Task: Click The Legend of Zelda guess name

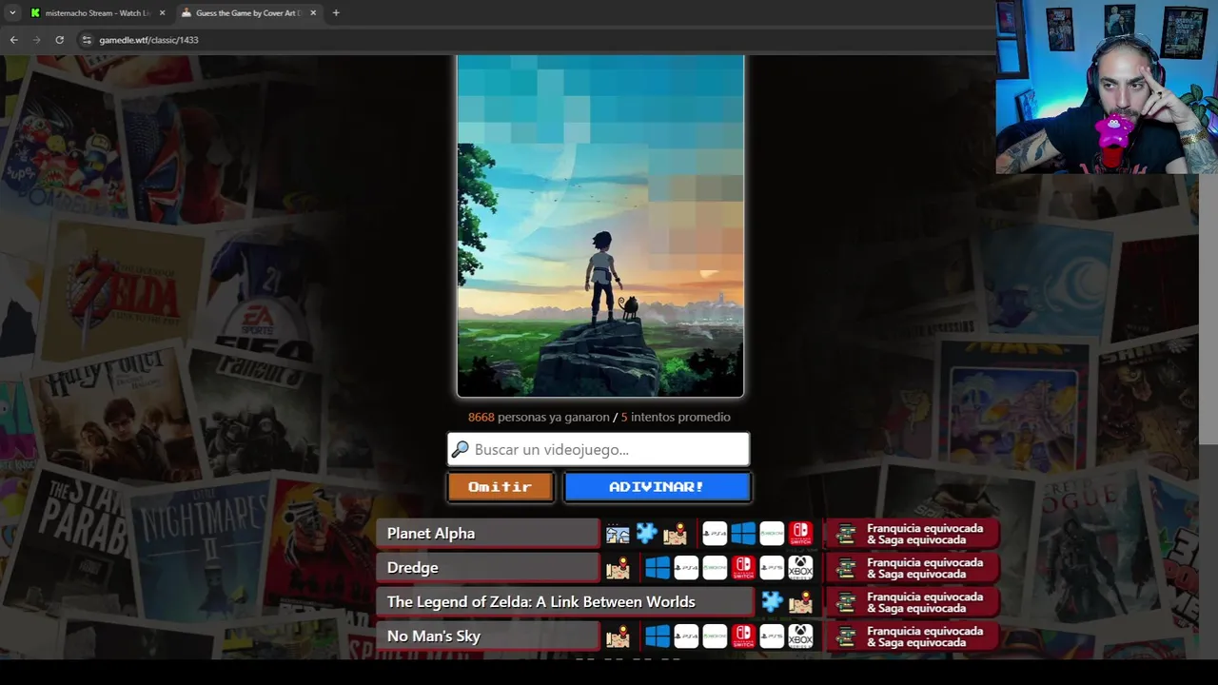Action: click(x=541, y=602)
